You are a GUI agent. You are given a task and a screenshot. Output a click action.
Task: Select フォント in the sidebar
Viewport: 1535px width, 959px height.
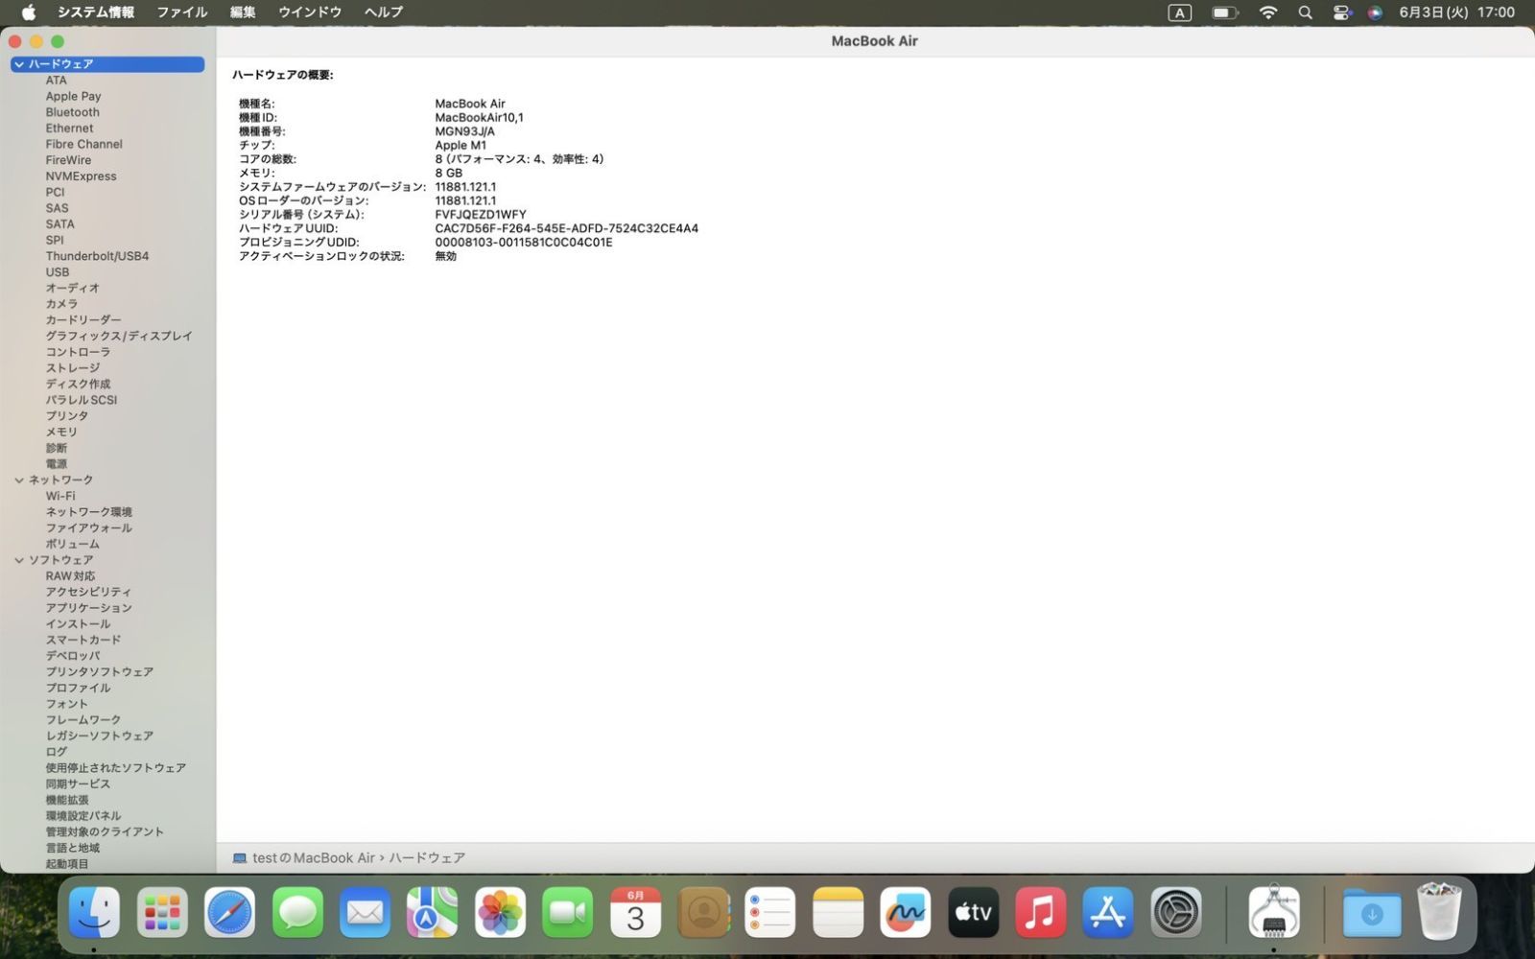[67, 704]
